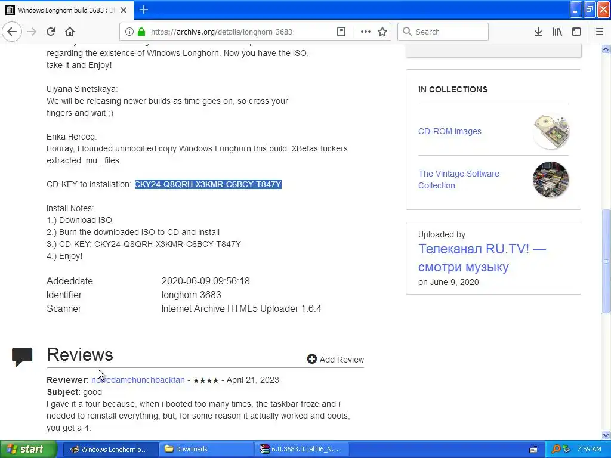The image size is (611, 458).
Task: Show site information icon in address bar
Action: (x=129, y=32)
